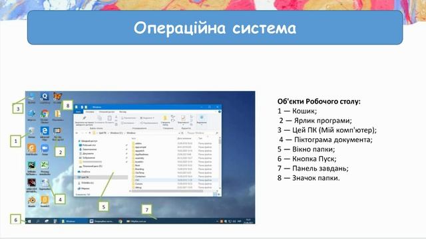This screenshot has height=239, width=426.
Task: Click the Copy button in Explorer ribbon
Action: coord(99,119)
